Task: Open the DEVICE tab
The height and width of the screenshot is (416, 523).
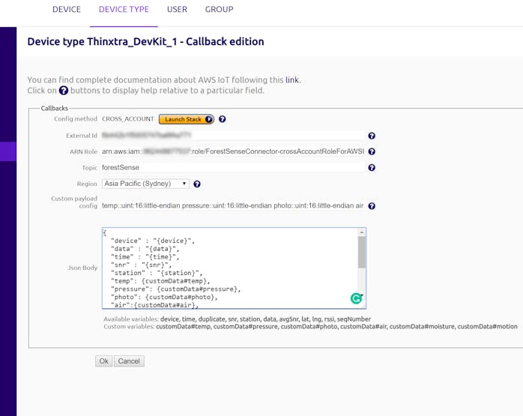Action: click(x=67, y=9)
